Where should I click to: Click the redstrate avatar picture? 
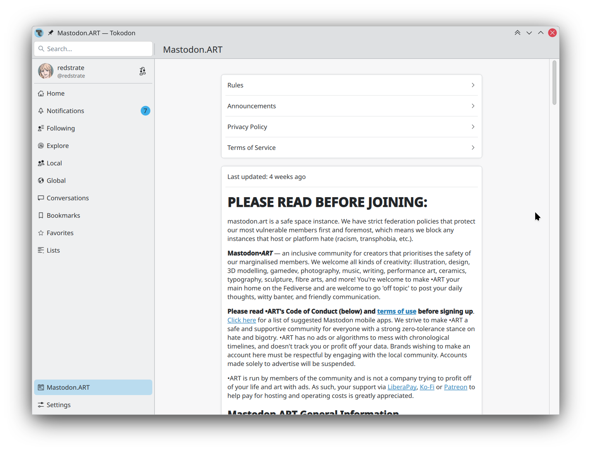(46, 71)
